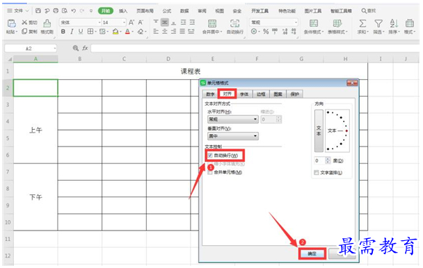Click the ribbon auto wrap text icon
The image size is (423, 268).
(234, 24)
